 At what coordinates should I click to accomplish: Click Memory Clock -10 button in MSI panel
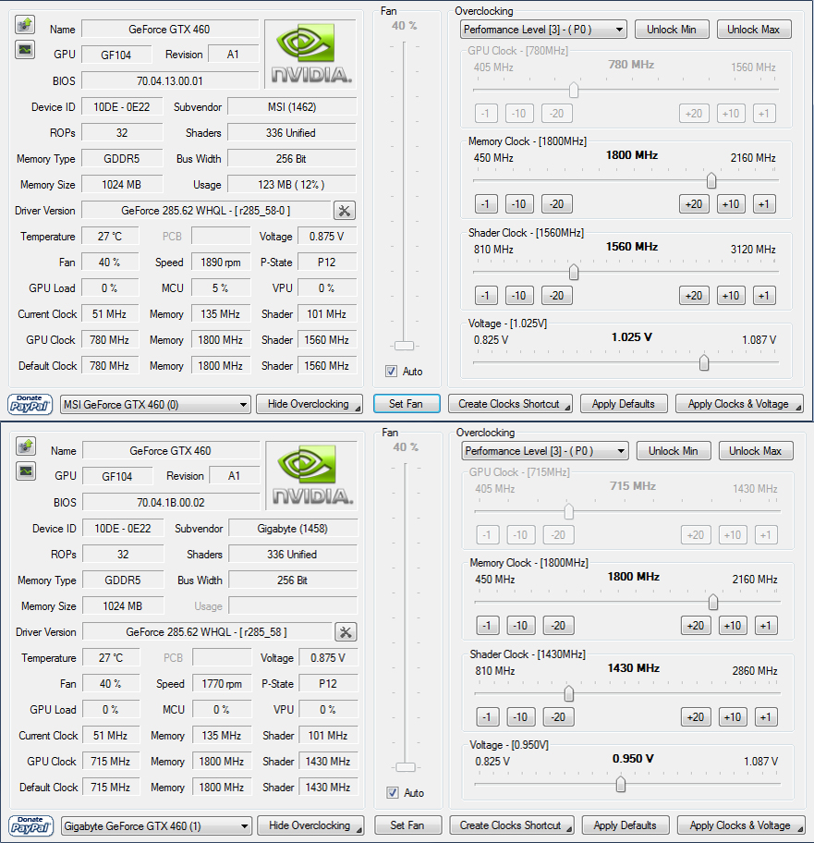tap(519, 204)
